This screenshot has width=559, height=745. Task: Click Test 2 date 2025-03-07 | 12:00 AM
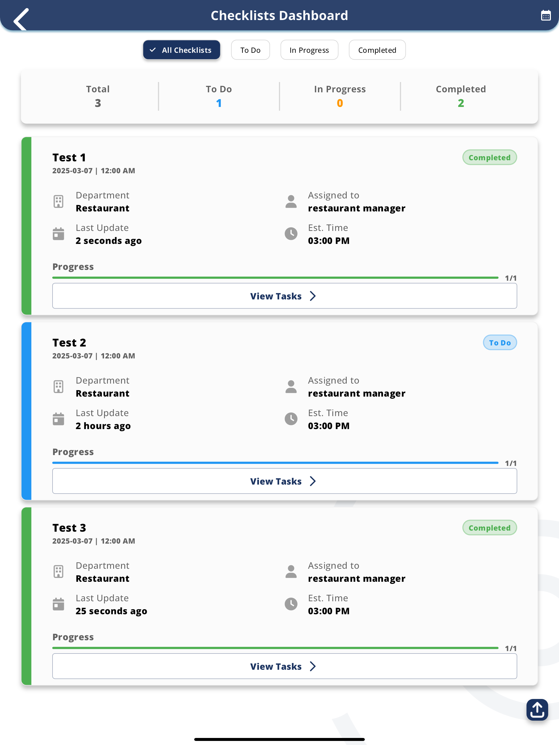(x=94, y=356)
